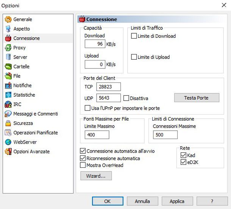Click the Aspetto monitor icon
The image size is (231, 209).
pyautogui.click(x=8, y=29)
